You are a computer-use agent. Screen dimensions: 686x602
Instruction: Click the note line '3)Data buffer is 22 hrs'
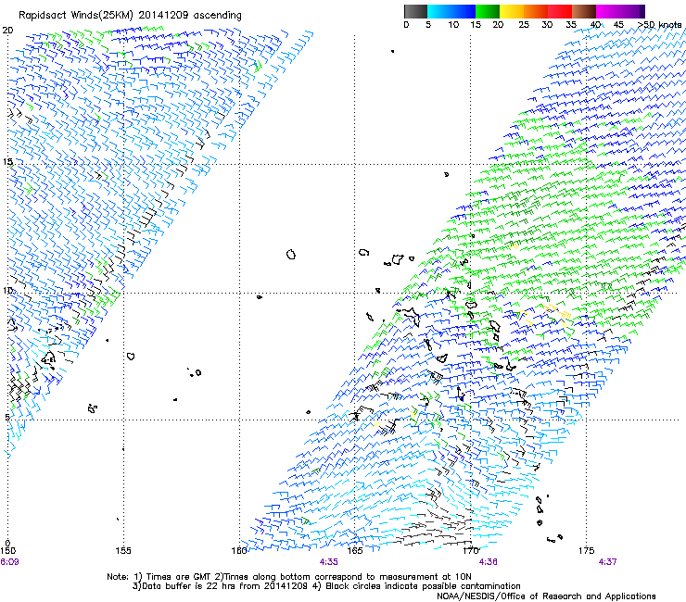tap(327, 586)
